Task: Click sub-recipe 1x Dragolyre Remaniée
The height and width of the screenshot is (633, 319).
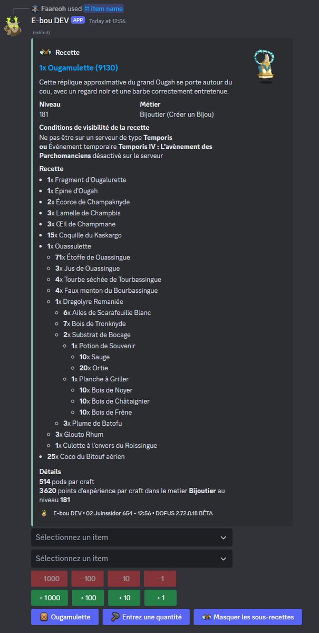Action: click(89, 302)
